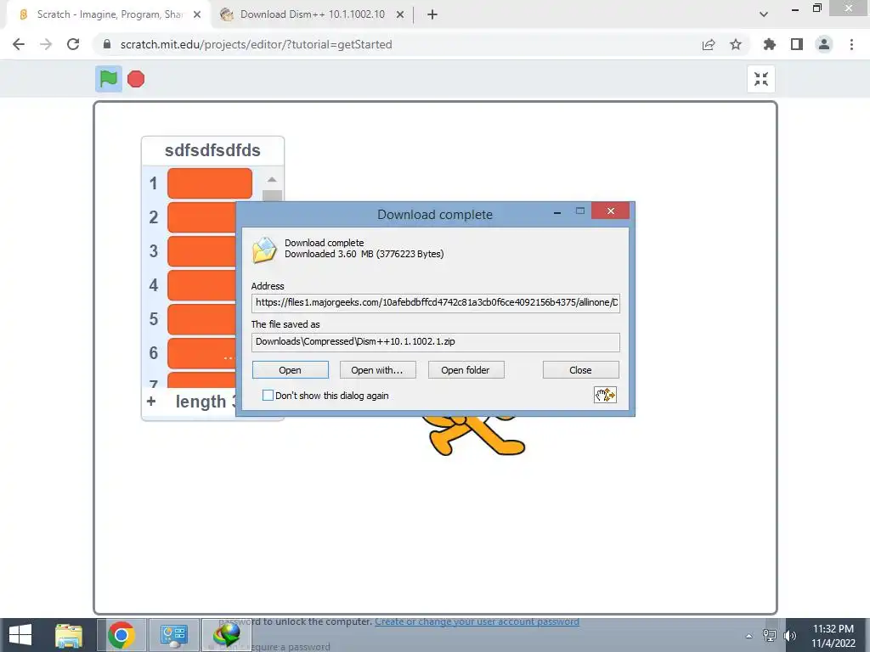The height and width of the screenshot is (652, 870).
Task: Go back in Chrome browser
Action: point(19,44)
